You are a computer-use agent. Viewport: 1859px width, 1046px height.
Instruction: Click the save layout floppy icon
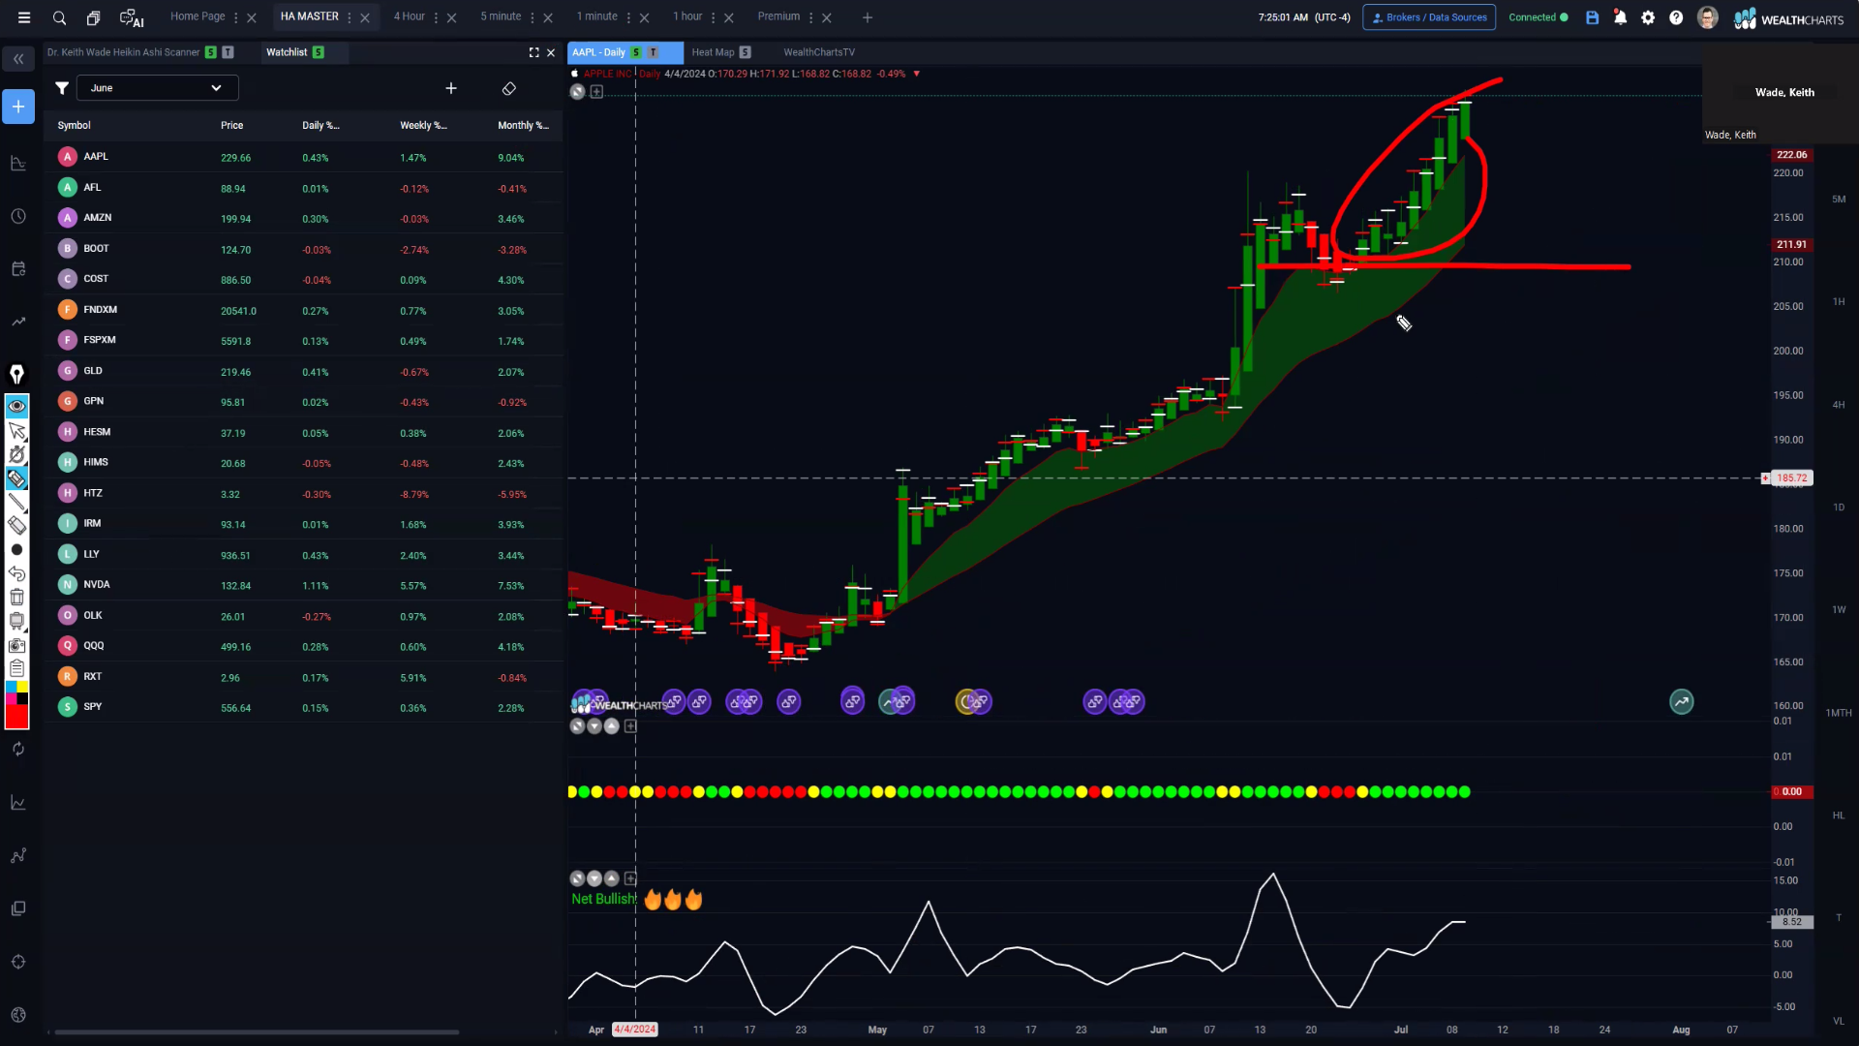1592,17
